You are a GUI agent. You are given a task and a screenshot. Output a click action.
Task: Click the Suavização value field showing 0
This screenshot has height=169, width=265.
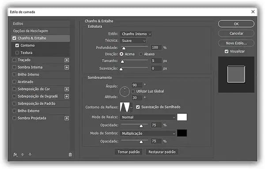point(156,68)
